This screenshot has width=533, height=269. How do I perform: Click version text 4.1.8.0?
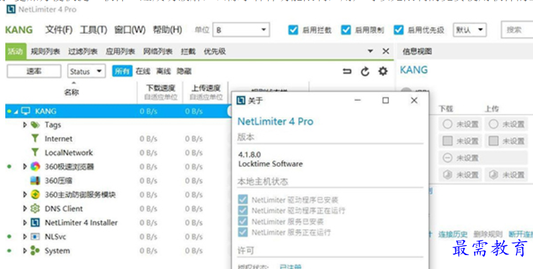[250, 154]
